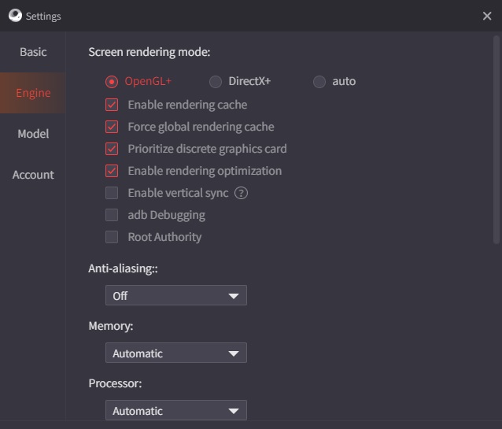Click the 'Screen rendering mode:' heading
Viewport: 502px width, 429px height.
tap(149, 52)
